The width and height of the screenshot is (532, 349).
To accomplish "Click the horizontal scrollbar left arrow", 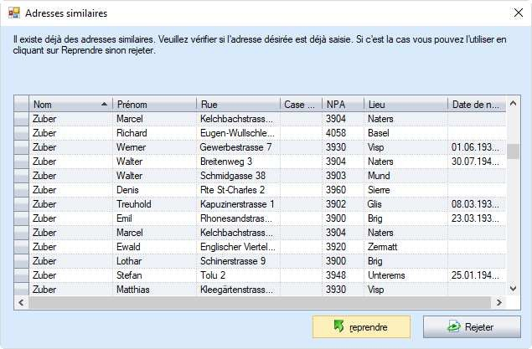I will (x=22, y=302).
